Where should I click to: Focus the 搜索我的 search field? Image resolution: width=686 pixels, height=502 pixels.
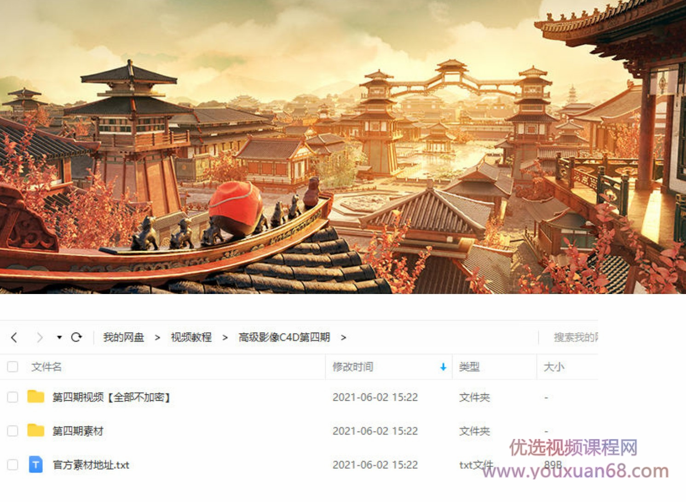(x=569, y=337)
